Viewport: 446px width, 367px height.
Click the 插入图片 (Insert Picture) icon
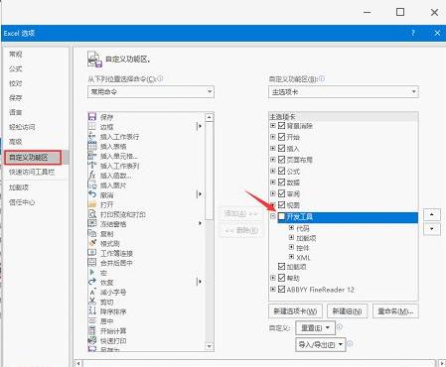pos(92,185)
